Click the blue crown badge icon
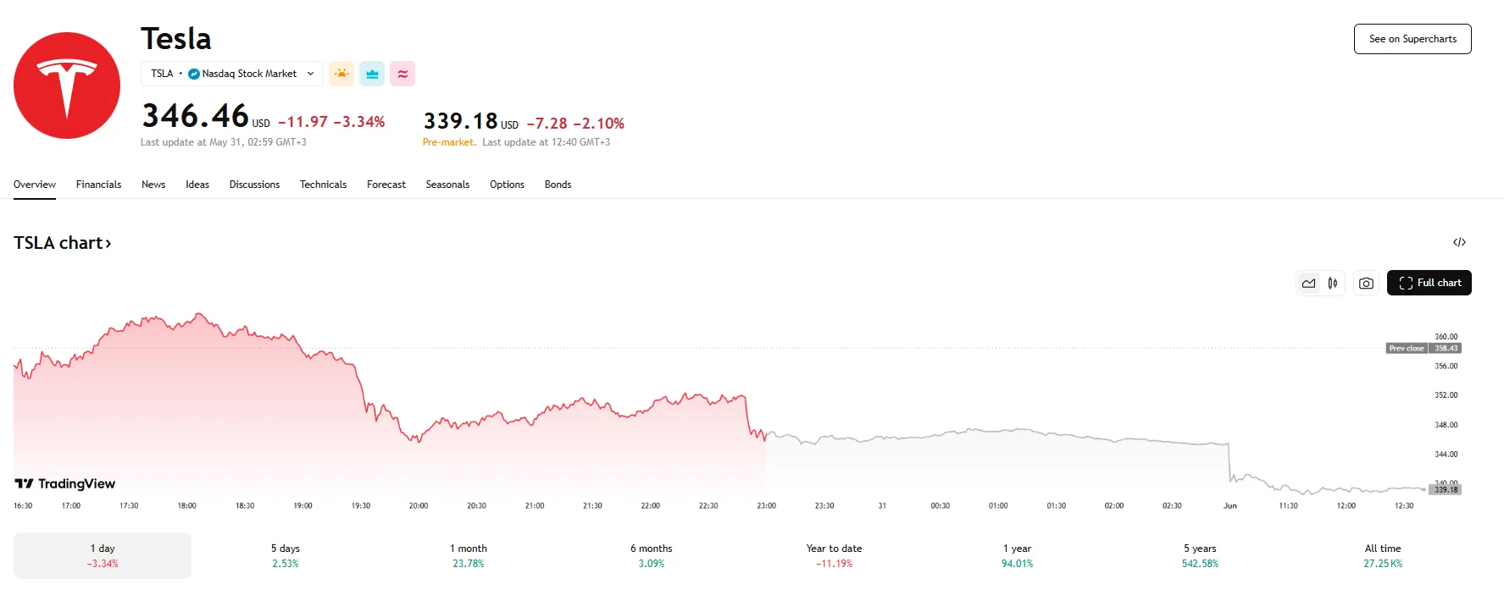 [372, 74]
